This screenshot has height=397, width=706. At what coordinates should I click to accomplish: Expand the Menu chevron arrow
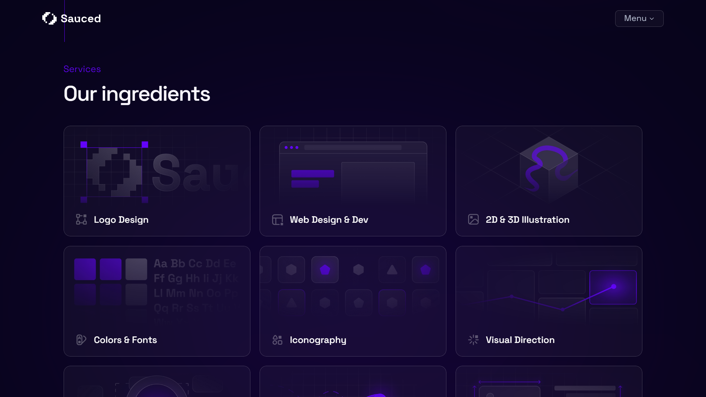pyautogui.click(x=652, y=19)
